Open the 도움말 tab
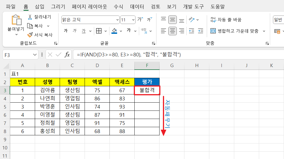 pyautogui.click(x=218, y=7)
